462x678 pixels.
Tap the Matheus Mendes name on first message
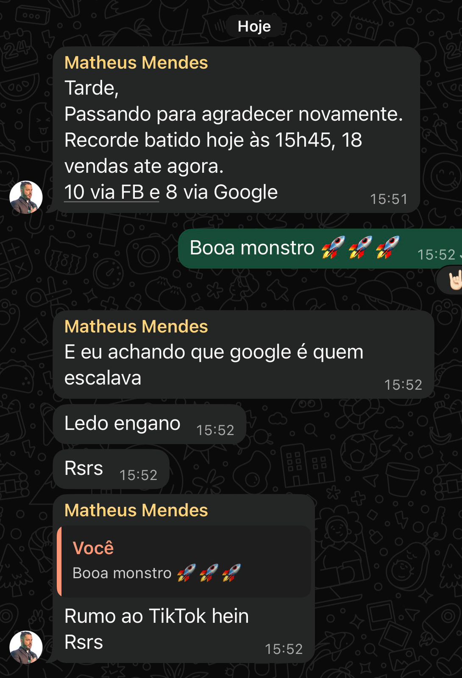click(136, 63)
